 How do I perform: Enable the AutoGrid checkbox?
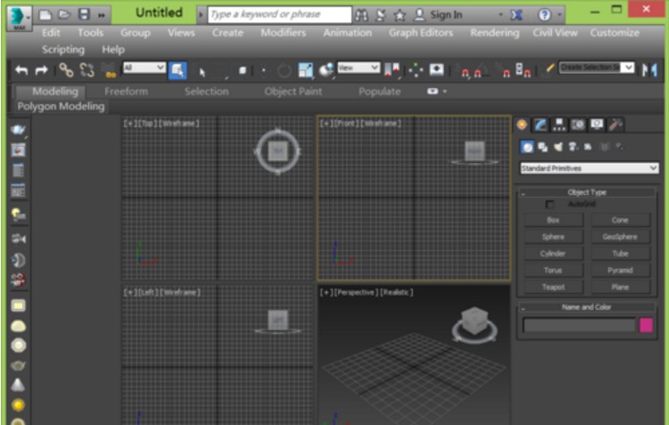[549, 205]
